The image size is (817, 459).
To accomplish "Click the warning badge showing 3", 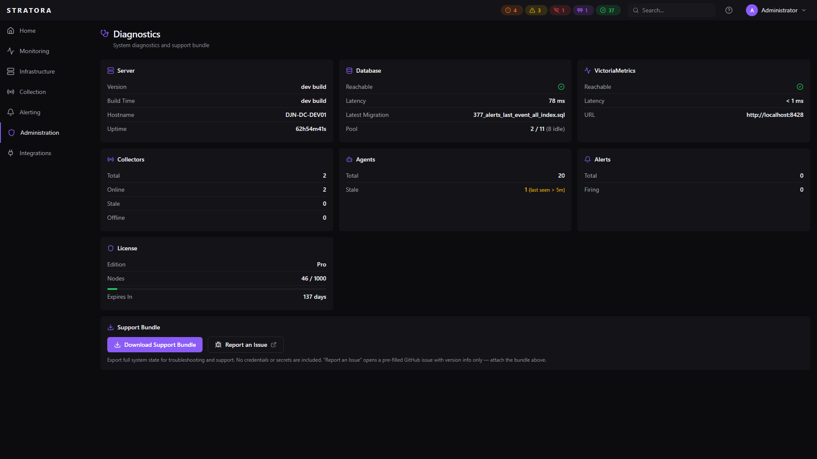I will 536,10.
